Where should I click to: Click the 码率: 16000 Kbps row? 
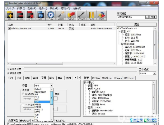[100, 98]
